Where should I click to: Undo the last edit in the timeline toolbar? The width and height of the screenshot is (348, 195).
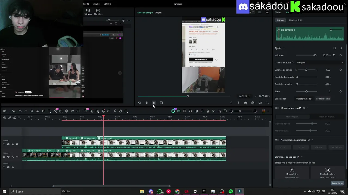click(20, 111)
